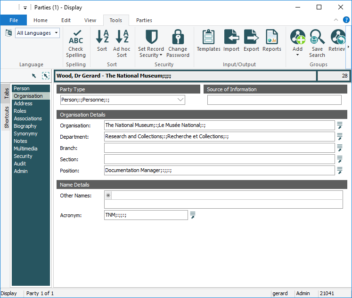Image resolution: width=352 pixels, height=298 pixels.
Task: Open the File menu
Action: click(13, 20)
